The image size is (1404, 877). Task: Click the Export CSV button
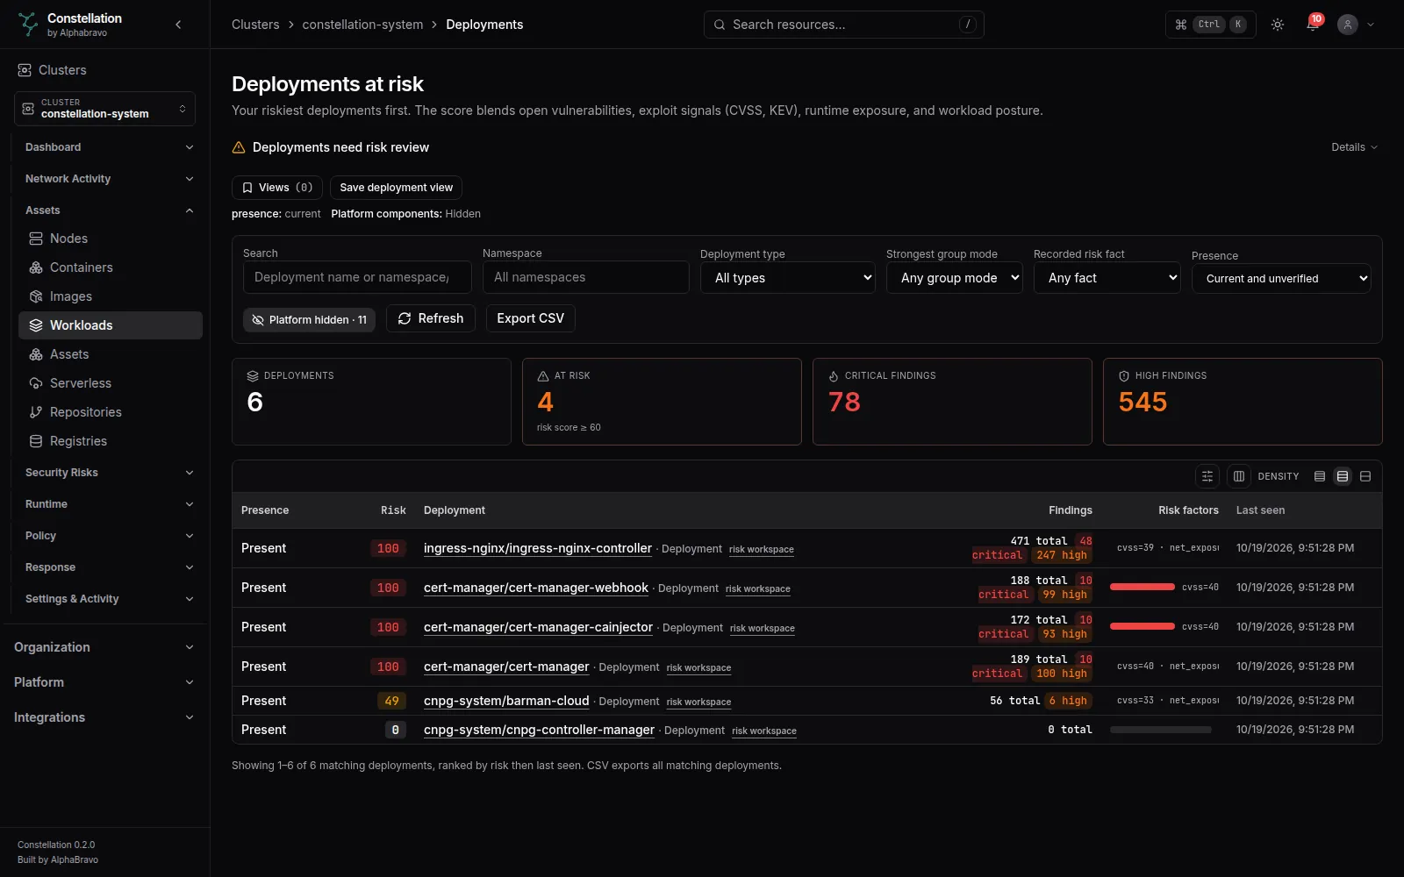tap(531, 318)
